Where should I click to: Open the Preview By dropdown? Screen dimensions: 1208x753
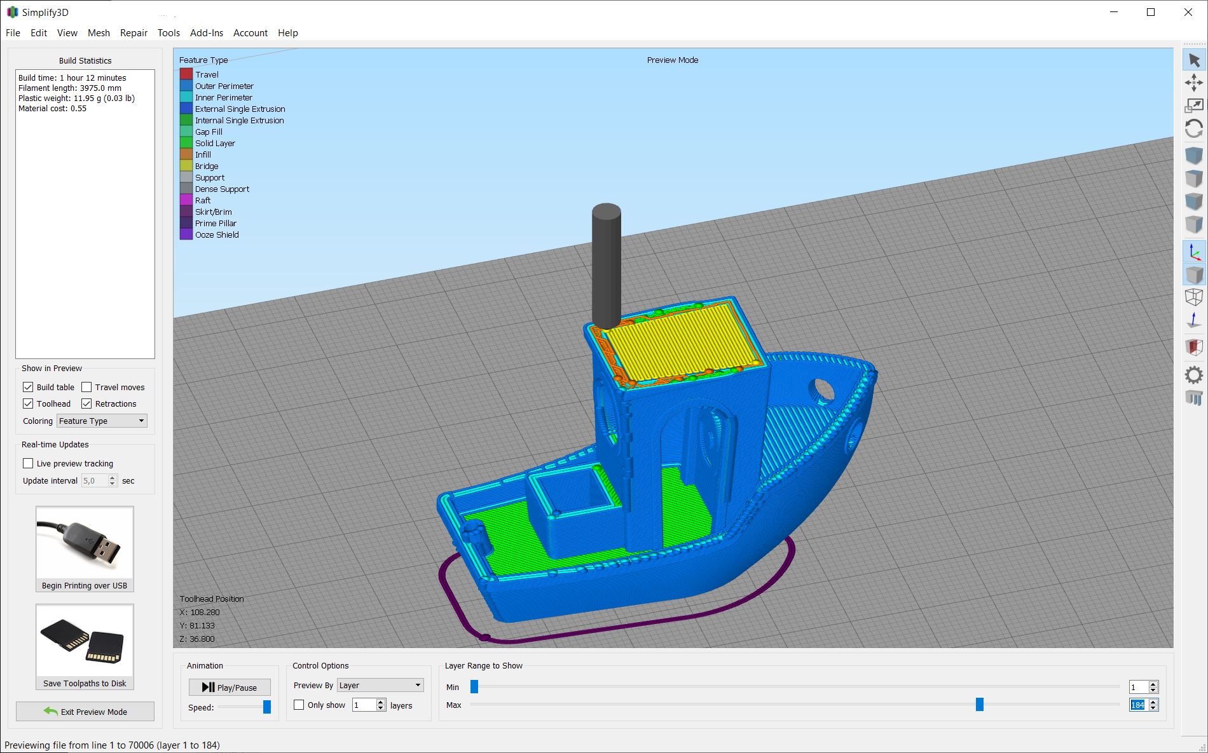(x=380, y=685)
